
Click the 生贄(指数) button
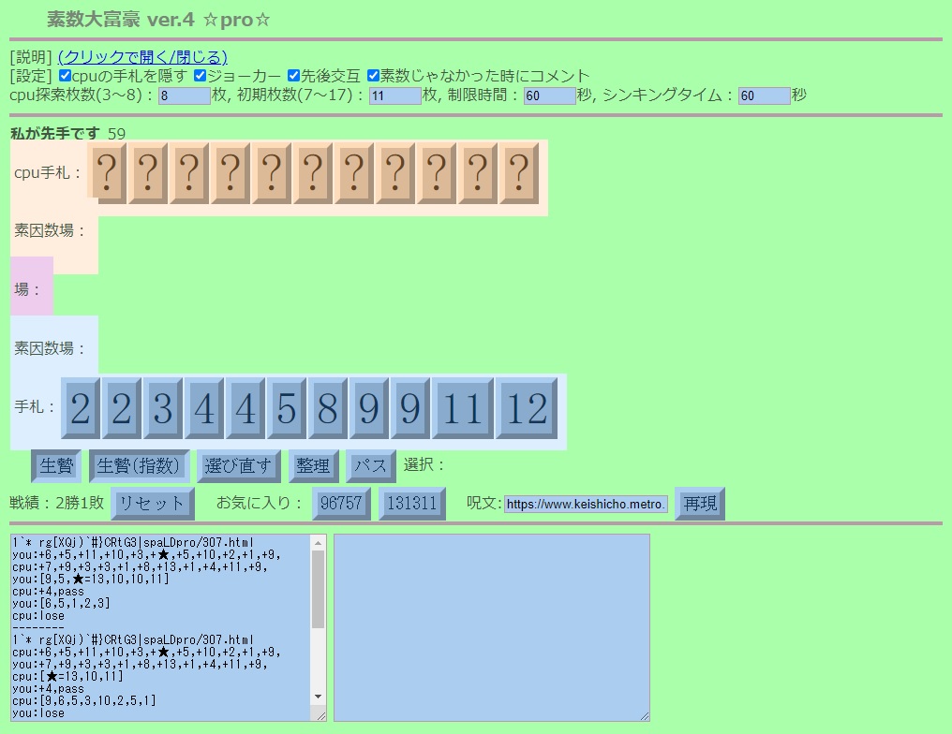[139, 466]
